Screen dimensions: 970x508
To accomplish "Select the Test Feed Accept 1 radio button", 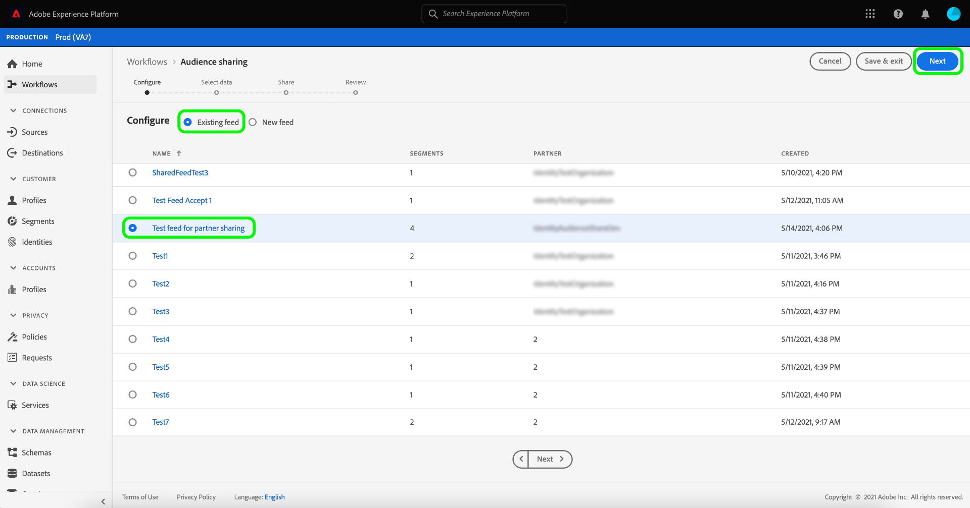I will point(132,200).
